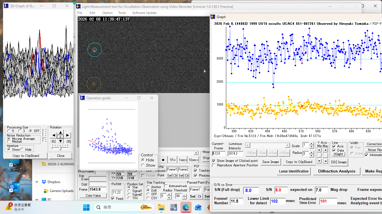Select Show in the Control group

(143, 165)
